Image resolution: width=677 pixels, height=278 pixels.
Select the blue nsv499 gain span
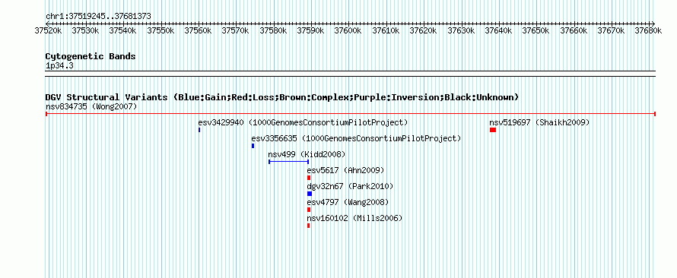(288, 162)
